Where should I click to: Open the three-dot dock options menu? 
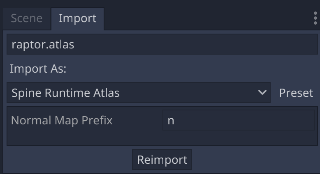pyautogui.click(x=315, y=18)
